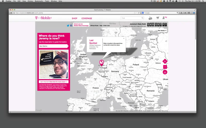Image resolution: width=206 pixels, height=128 pixels.
Task: Open the Help menu in menu bar
Action: point(60,1)
